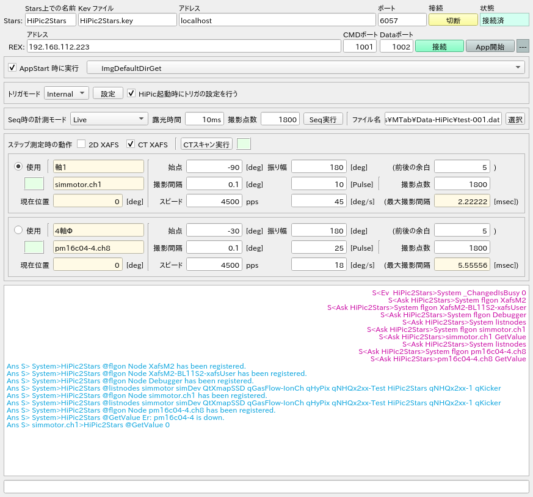
Task: Toggle the AppStart 時に実行 checkbox
Action: coord(12,68)
